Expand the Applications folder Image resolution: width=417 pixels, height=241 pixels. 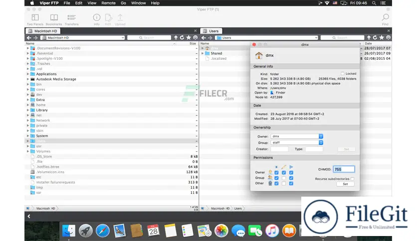27,74
